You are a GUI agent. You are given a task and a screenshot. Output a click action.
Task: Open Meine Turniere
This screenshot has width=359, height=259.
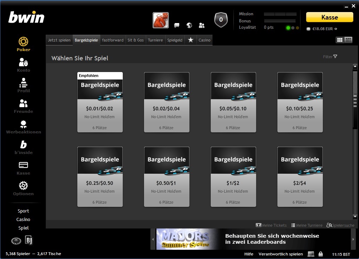pos(307,225)
